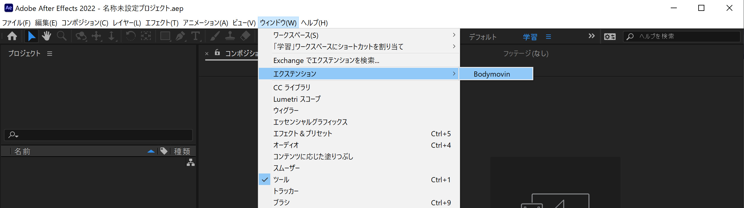Open the 編集(E) menu

(x=46, y=23)
